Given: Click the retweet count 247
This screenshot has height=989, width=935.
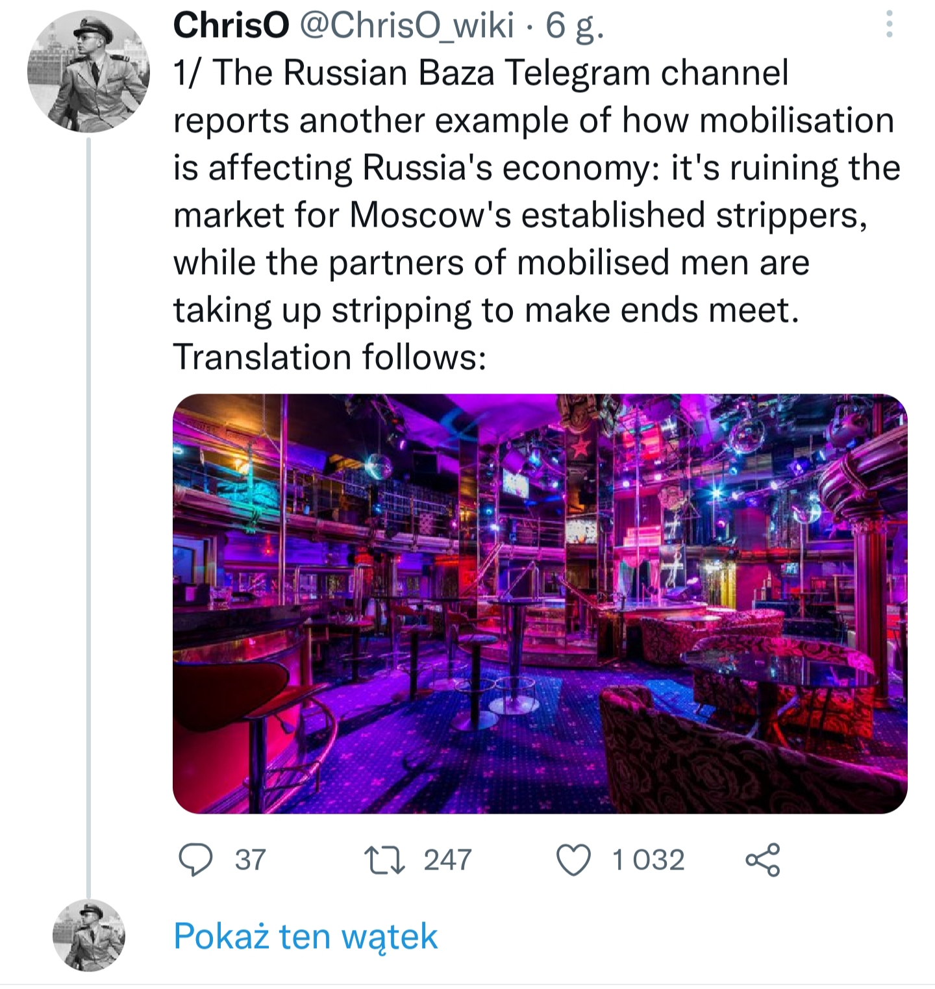Looking at the screenshot, I should tap(447, 860).
